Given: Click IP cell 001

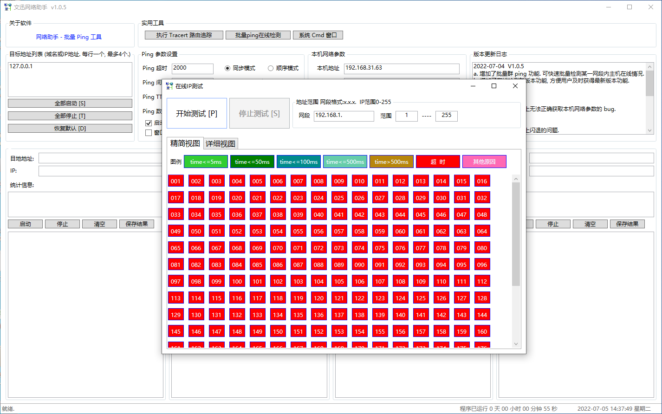Looking at the screenshot, I should pos(176,181).
